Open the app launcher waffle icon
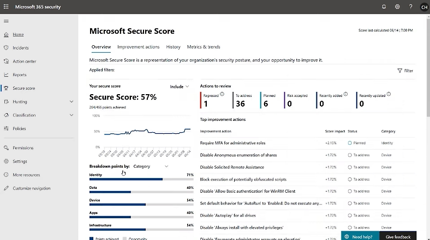 point(6,7)
